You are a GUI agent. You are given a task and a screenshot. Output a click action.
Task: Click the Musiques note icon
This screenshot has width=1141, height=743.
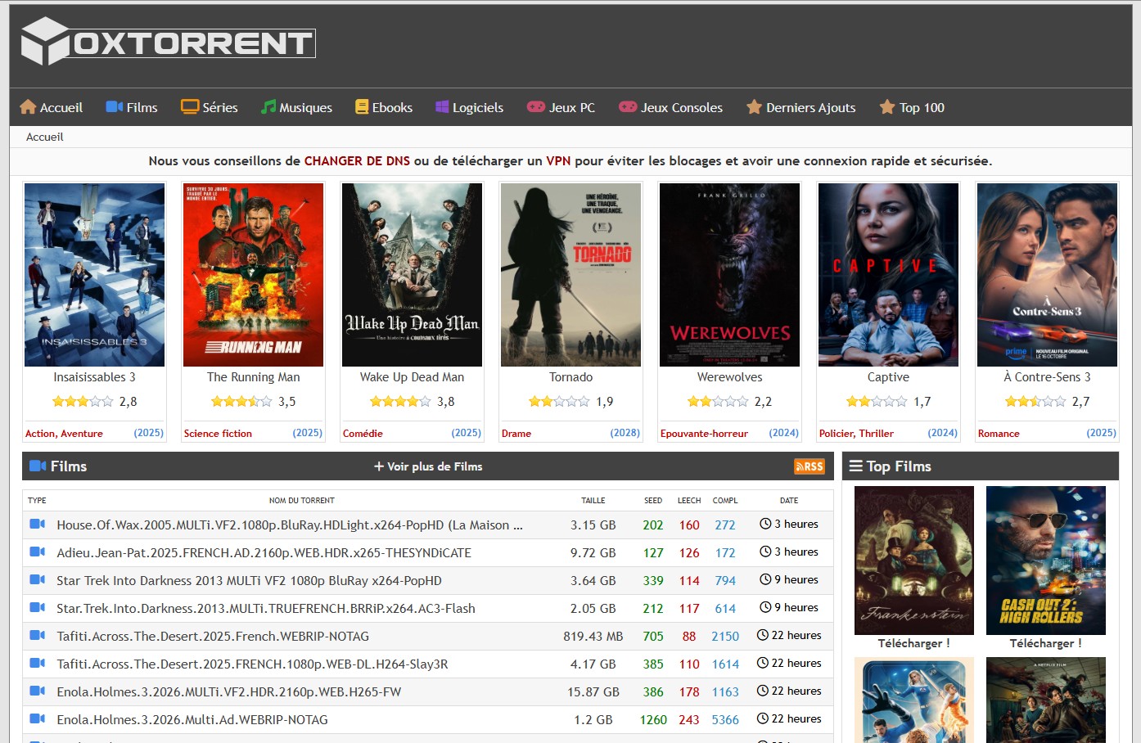(268, 107)
